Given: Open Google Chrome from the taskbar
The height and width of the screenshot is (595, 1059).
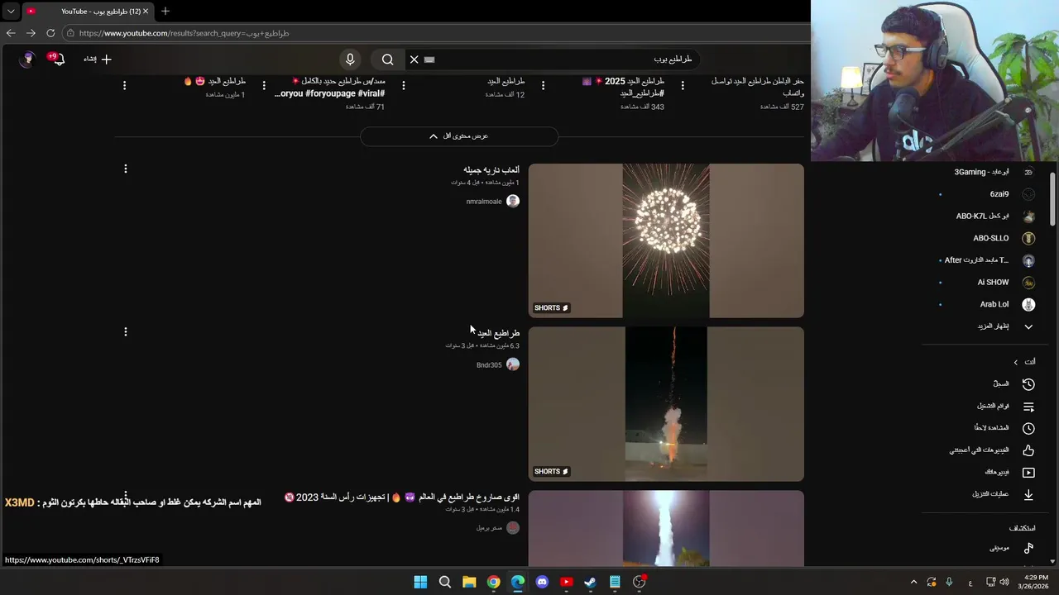Looking at the screenshot, I should click(x=493, y=582).
